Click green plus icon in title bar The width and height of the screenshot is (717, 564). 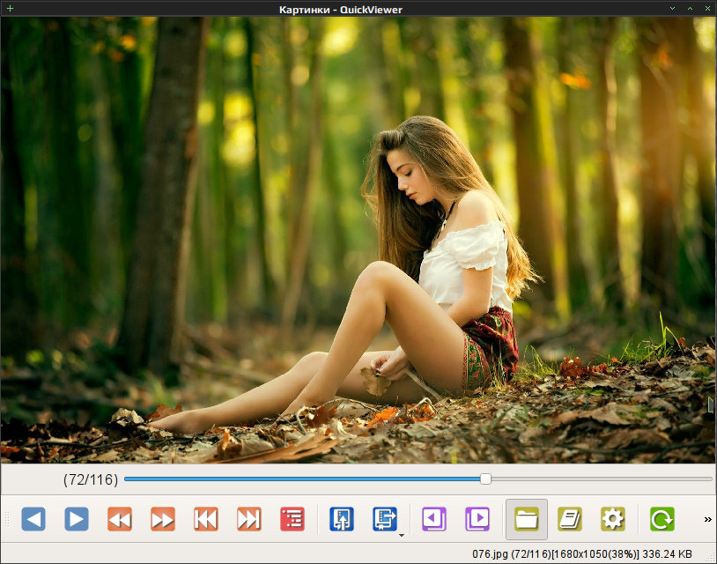coord(10,8)
